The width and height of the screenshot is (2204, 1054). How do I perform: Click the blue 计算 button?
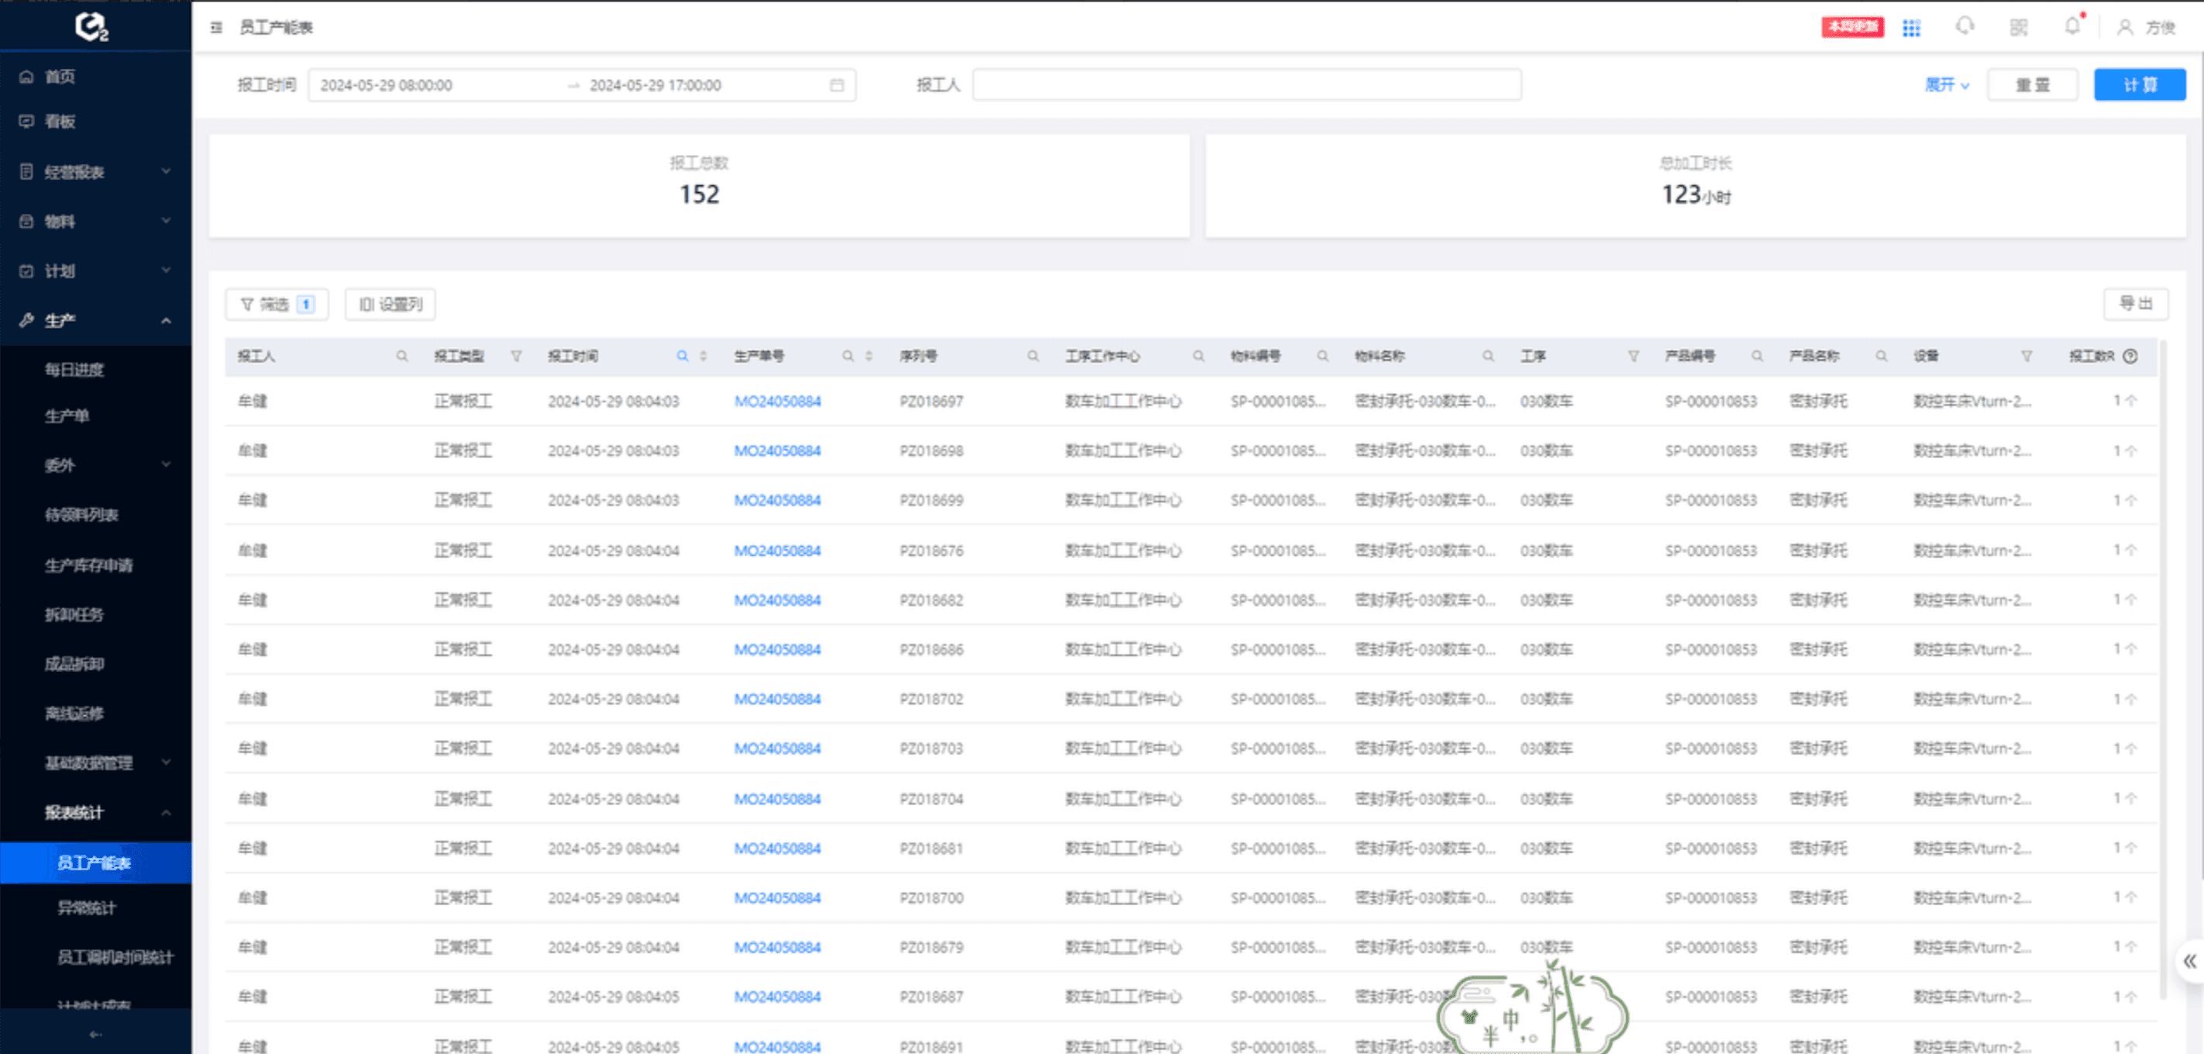[x=2140, y=84]
